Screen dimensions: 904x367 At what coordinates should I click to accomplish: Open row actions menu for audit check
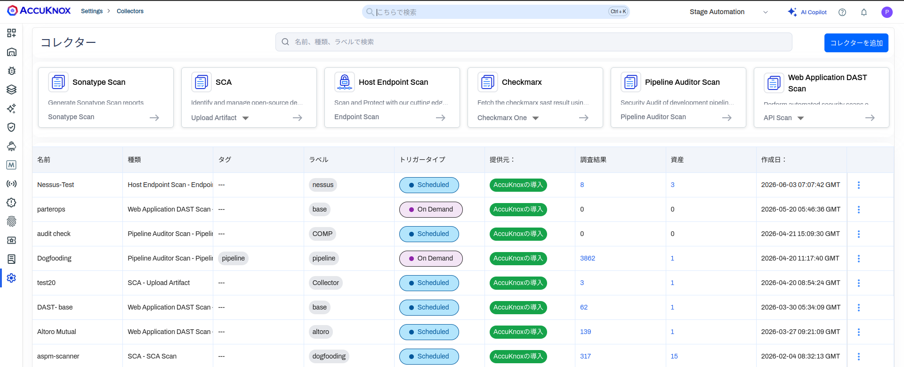click(x=859, y=234)
